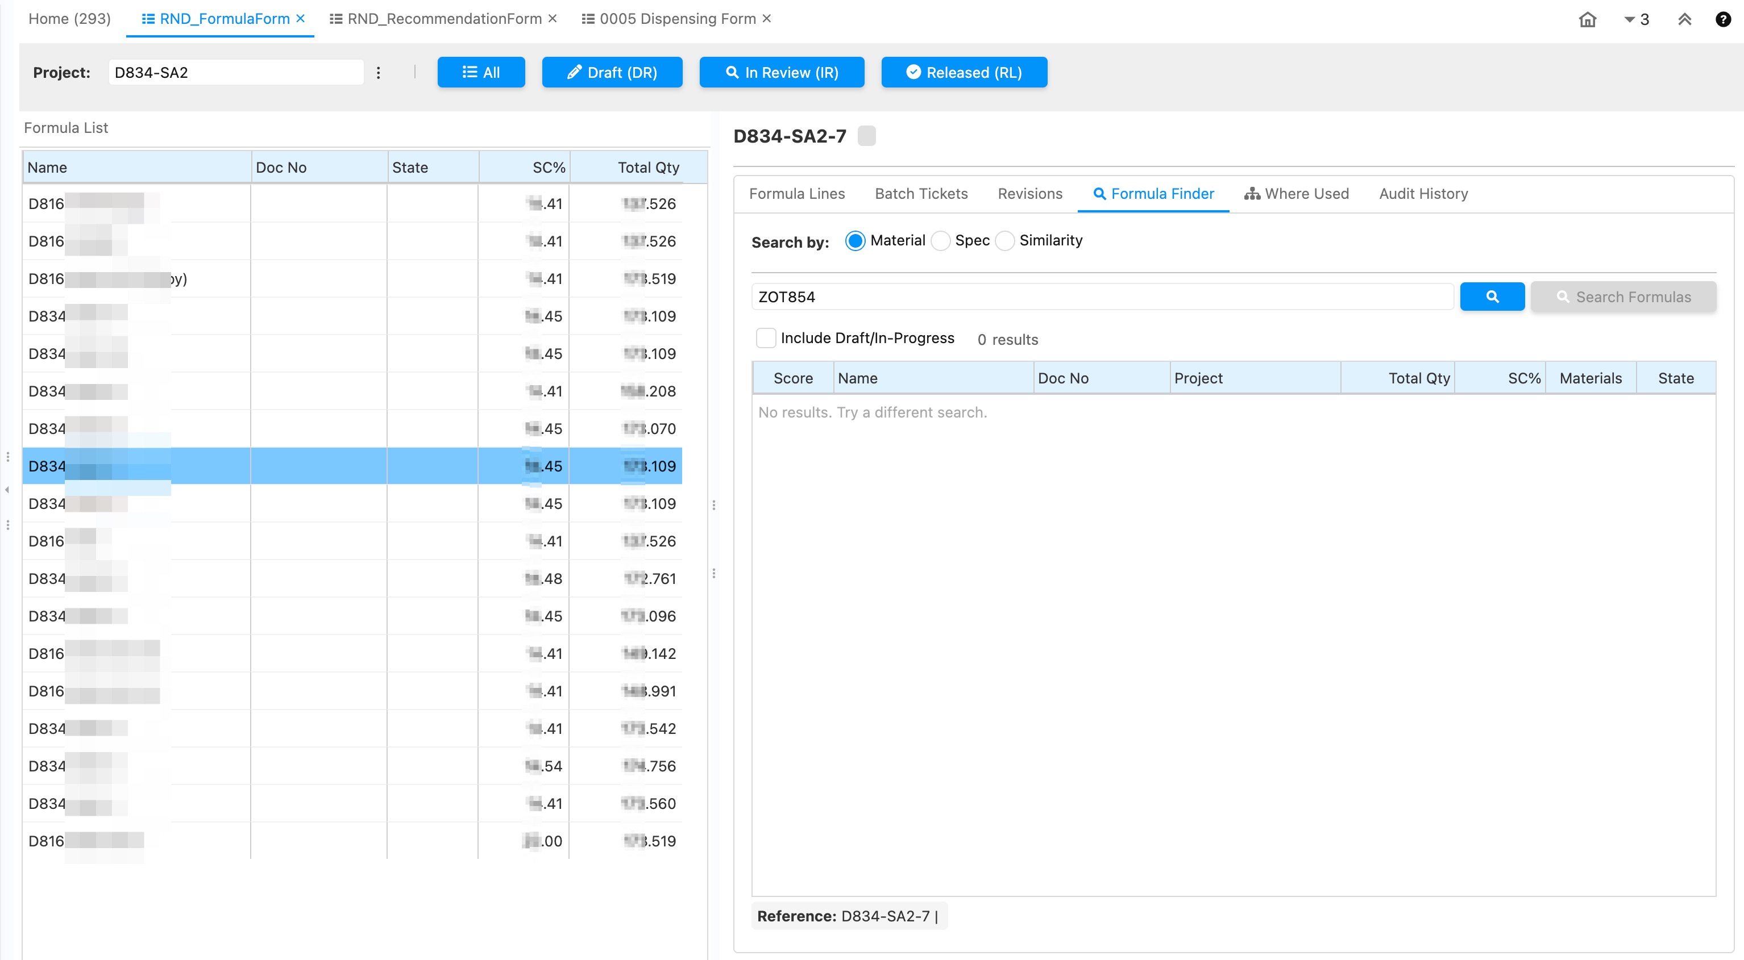Filter formulas by Released (RL)
This screenshot has width=1744, height=960.
964,72
